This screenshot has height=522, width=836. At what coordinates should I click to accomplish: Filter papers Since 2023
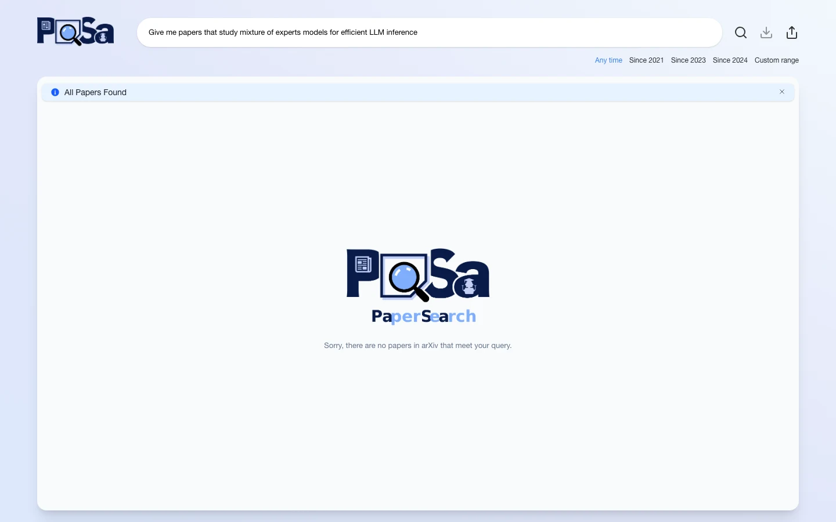click(688, 60)
